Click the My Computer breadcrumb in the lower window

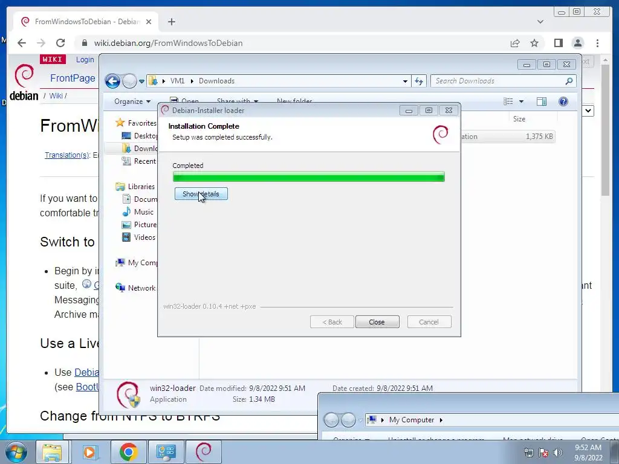point(411,420)
